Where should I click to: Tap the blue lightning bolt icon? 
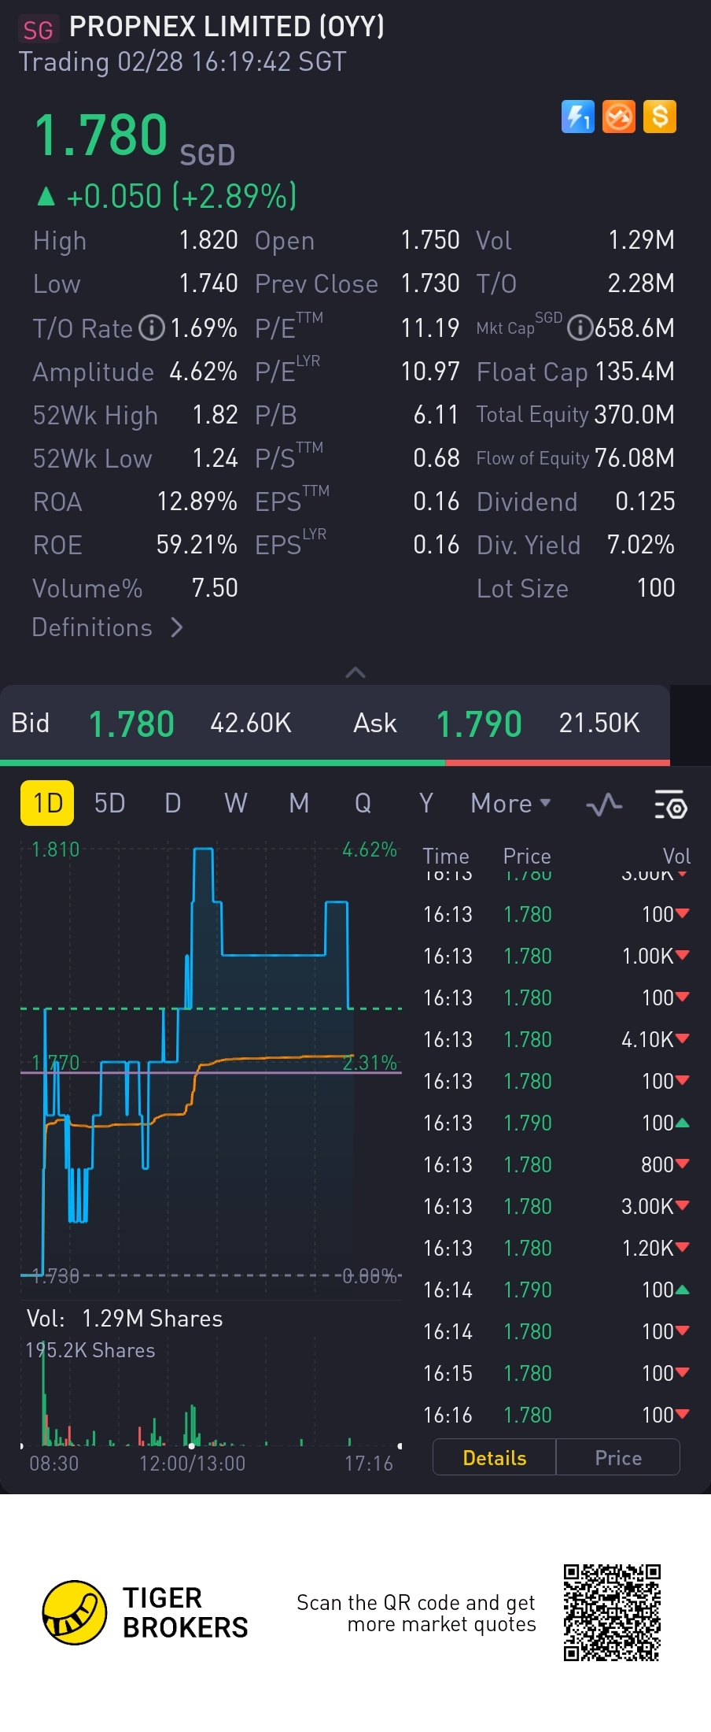coord(577,117)
